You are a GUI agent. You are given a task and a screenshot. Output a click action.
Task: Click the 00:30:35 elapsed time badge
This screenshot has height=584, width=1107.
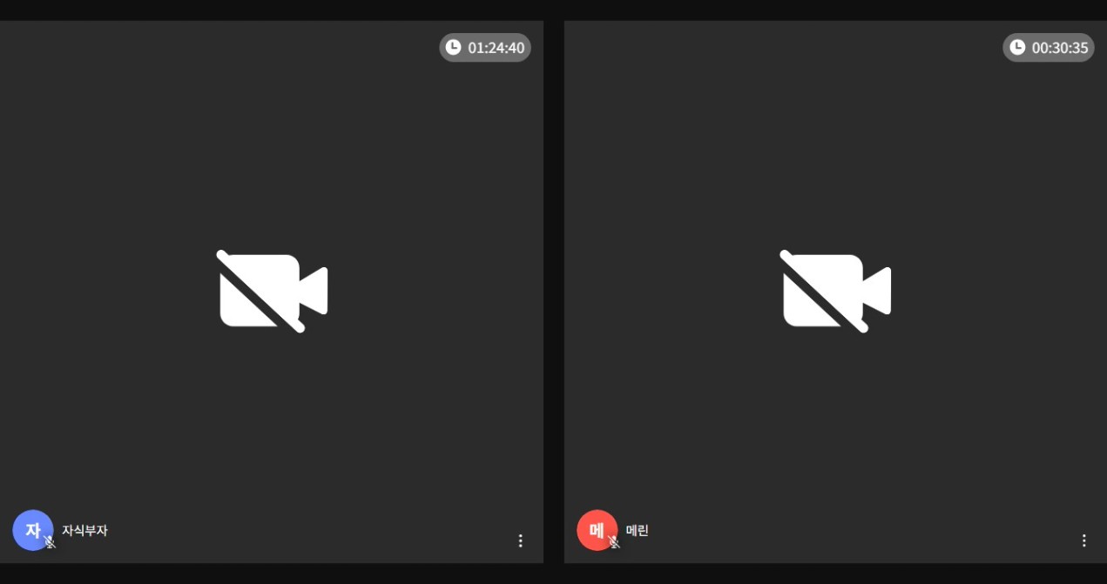click(1049, 47)
